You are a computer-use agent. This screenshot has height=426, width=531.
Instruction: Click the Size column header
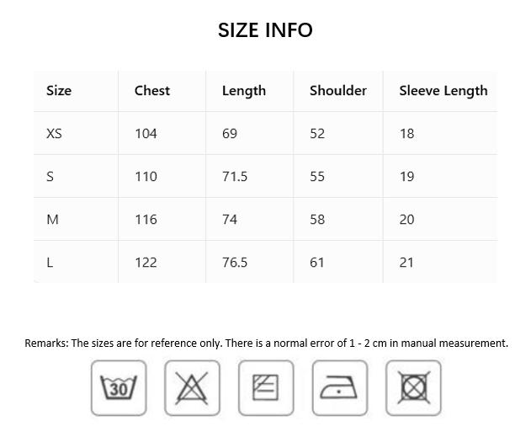(x=59, y=91)
